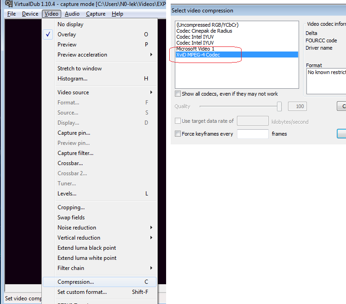Open the Capture menu
This screenshot has width=346, height=304.
(96, 14)
